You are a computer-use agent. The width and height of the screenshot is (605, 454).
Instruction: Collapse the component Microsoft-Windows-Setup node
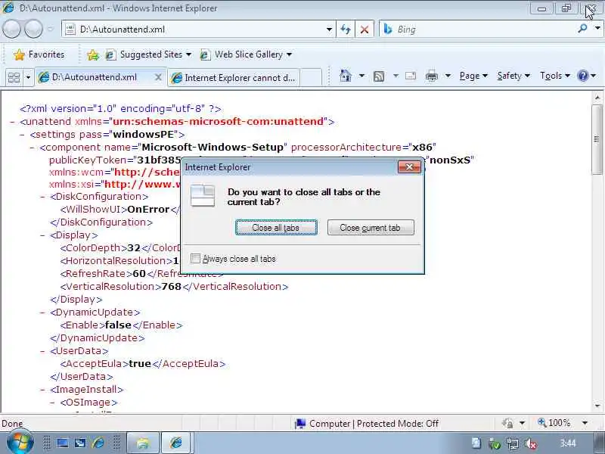[33, 148]
